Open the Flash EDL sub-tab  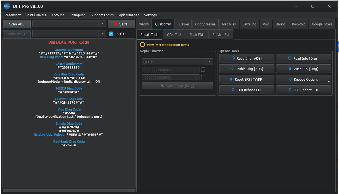coord(197,35)
